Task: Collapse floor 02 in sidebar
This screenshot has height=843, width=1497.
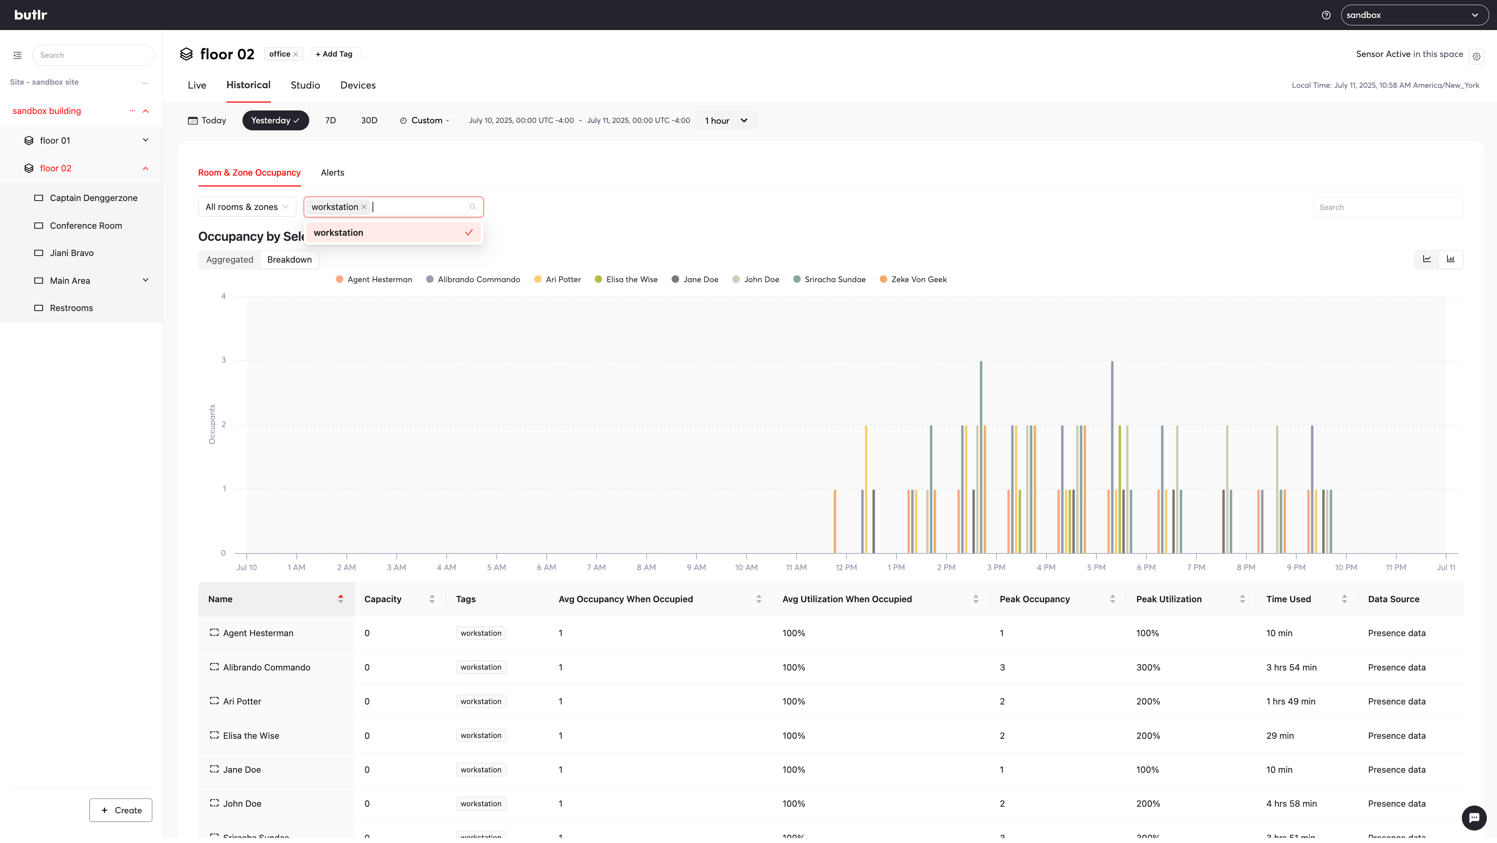Action: [x=146, y=169]
